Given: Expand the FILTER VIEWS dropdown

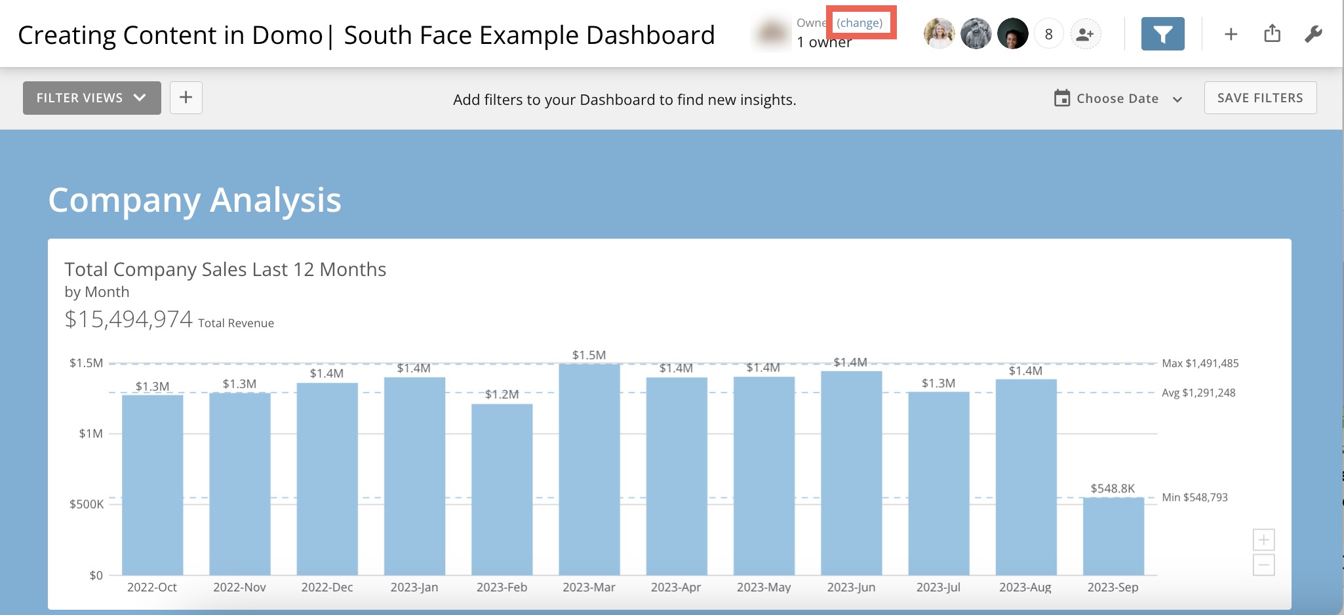Looking at the screenshot, I should pyautogui.click(x=91, y=97).
